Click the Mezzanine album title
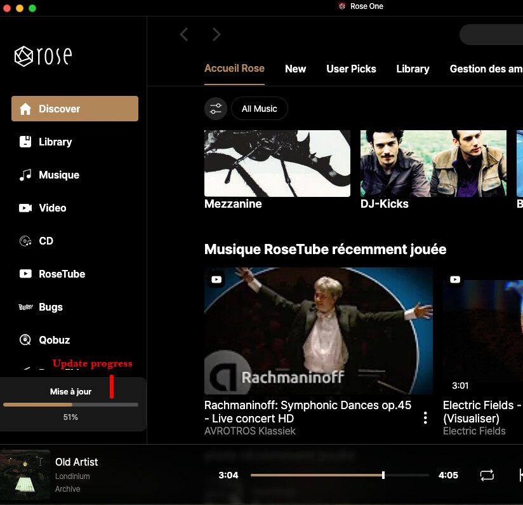Screen dimensions: 523x505 tap(233, 204)
